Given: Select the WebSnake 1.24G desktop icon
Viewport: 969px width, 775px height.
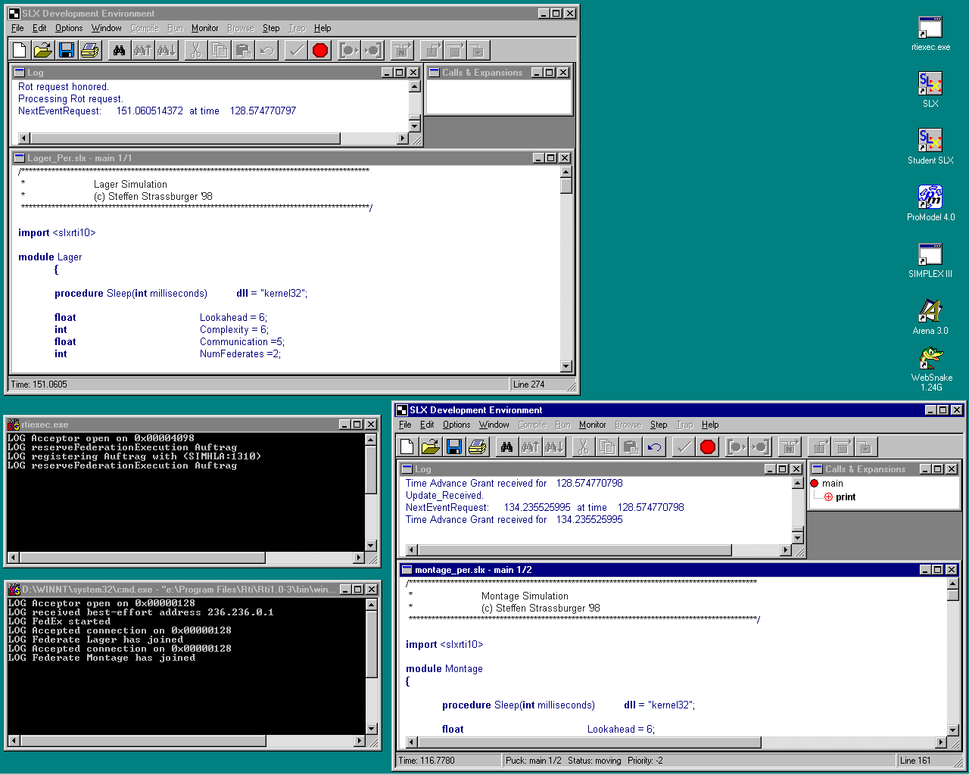Looking at the screenshot, I should 930,358.
